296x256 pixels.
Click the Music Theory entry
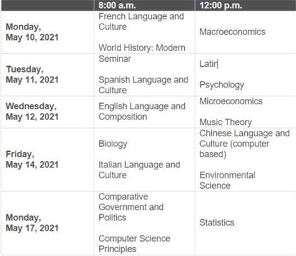tap(225, 122)
